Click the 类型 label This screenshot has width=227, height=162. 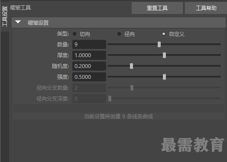(x=63, y=34)
